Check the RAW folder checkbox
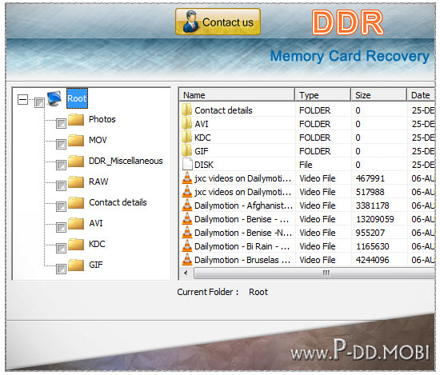This screenshot has height=375, width=440. click(61, 186)
